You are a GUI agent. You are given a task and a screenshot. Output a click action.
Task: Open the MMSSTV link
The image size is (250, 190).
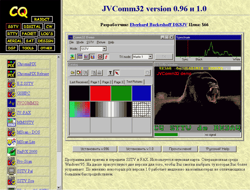(x=26, y=123)
